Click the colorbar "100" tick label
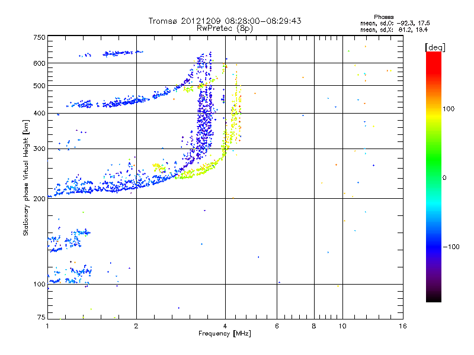Viewport: 474px width, 355px height. tap(449, 109)
